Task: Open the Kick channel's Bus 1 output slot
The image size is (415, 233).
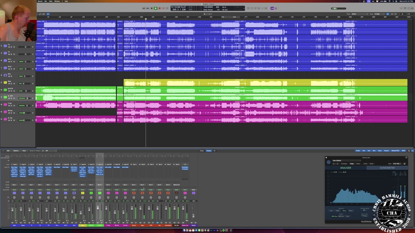Action: point(14,185)
